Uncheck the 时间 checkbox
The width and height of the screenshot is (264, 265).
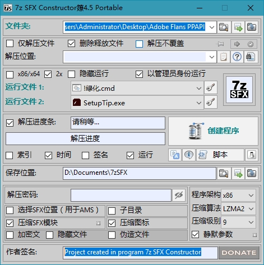(x=48, y=155)
